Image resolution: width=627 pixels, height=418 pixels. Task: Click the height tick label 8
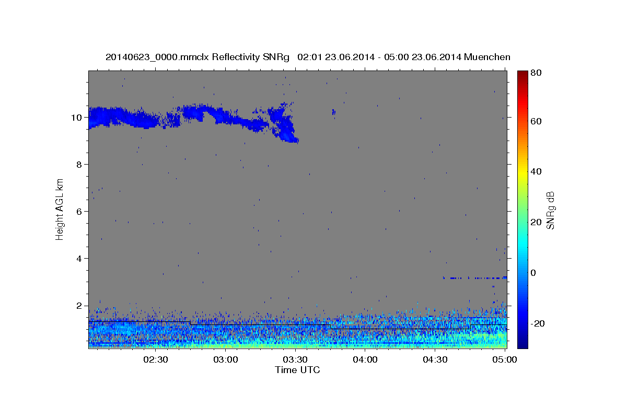(x=80, y=164)
